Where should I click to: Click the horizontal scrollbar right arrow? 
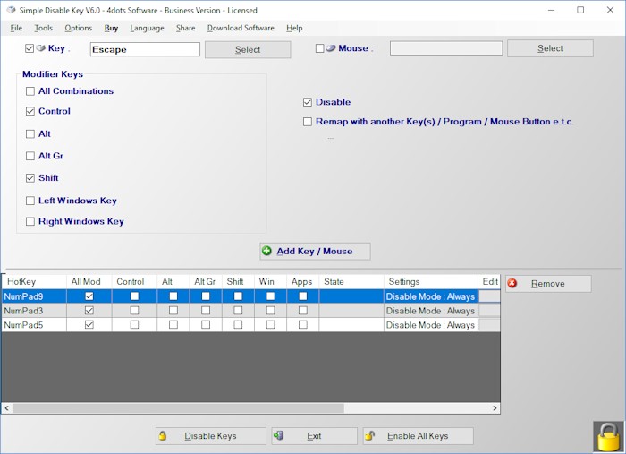point(495,408)
